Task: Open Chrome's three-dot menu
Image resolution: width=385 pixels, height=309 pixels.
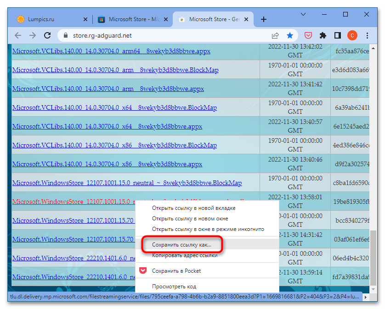Action: [x=367, y=35]
